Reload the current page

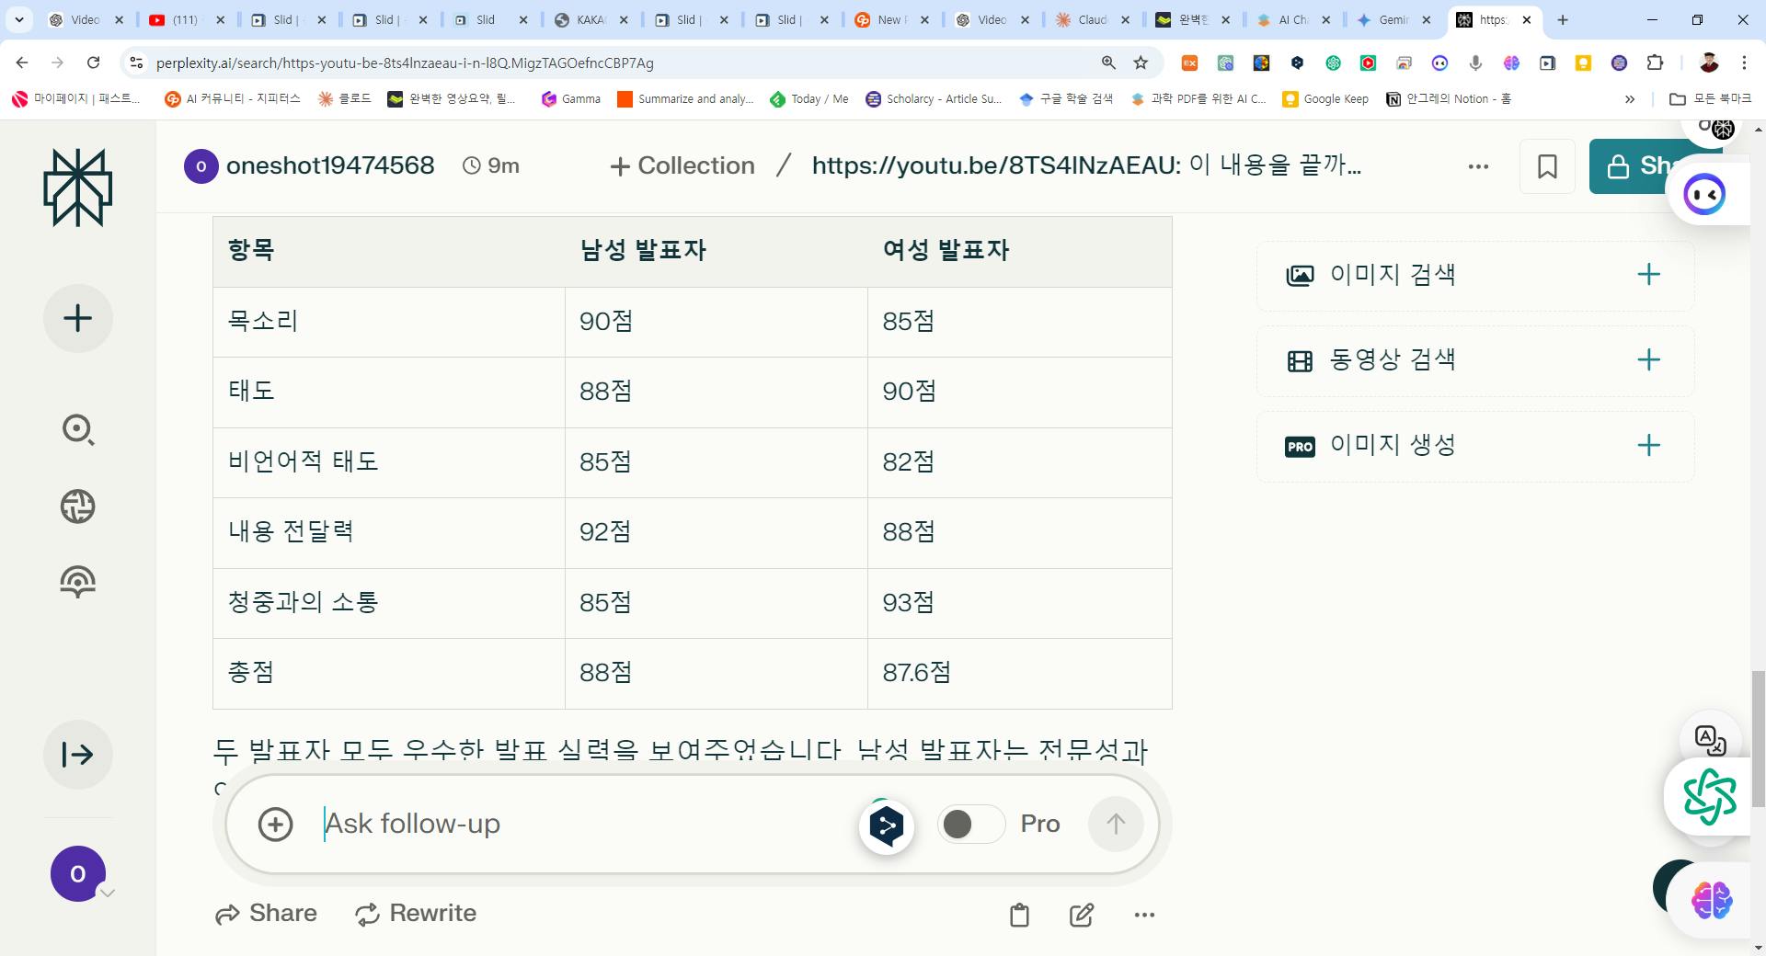point(93,63)
